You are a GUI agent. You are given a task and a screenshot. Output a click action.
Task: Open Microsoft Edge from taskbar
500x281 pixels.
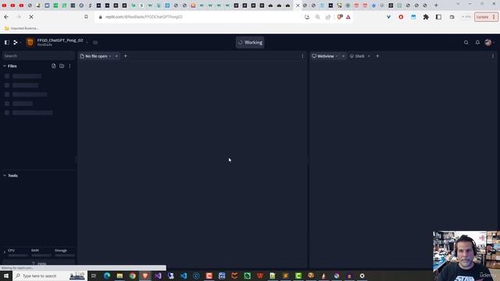[107, 276]
